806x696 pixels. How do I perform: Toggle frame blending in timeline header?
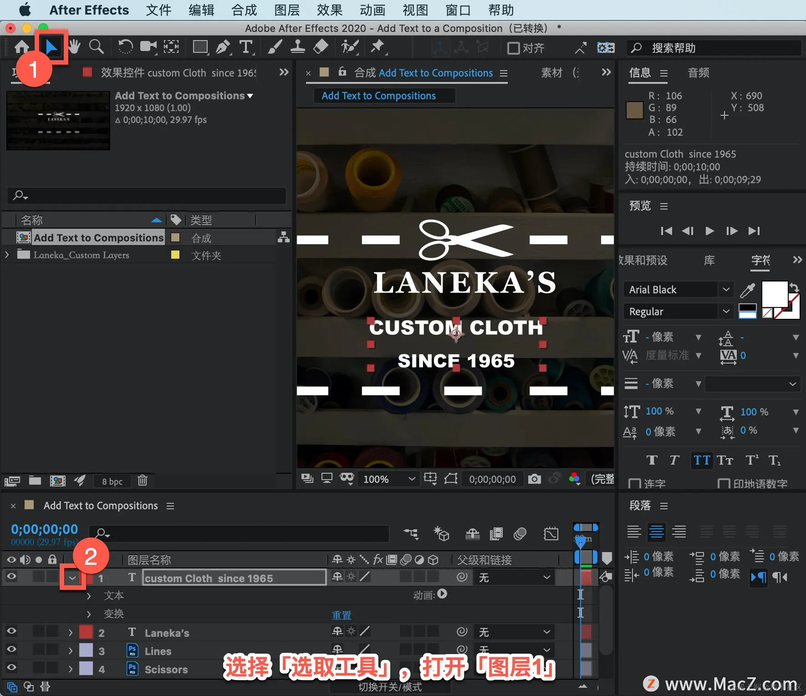(496, 533)
